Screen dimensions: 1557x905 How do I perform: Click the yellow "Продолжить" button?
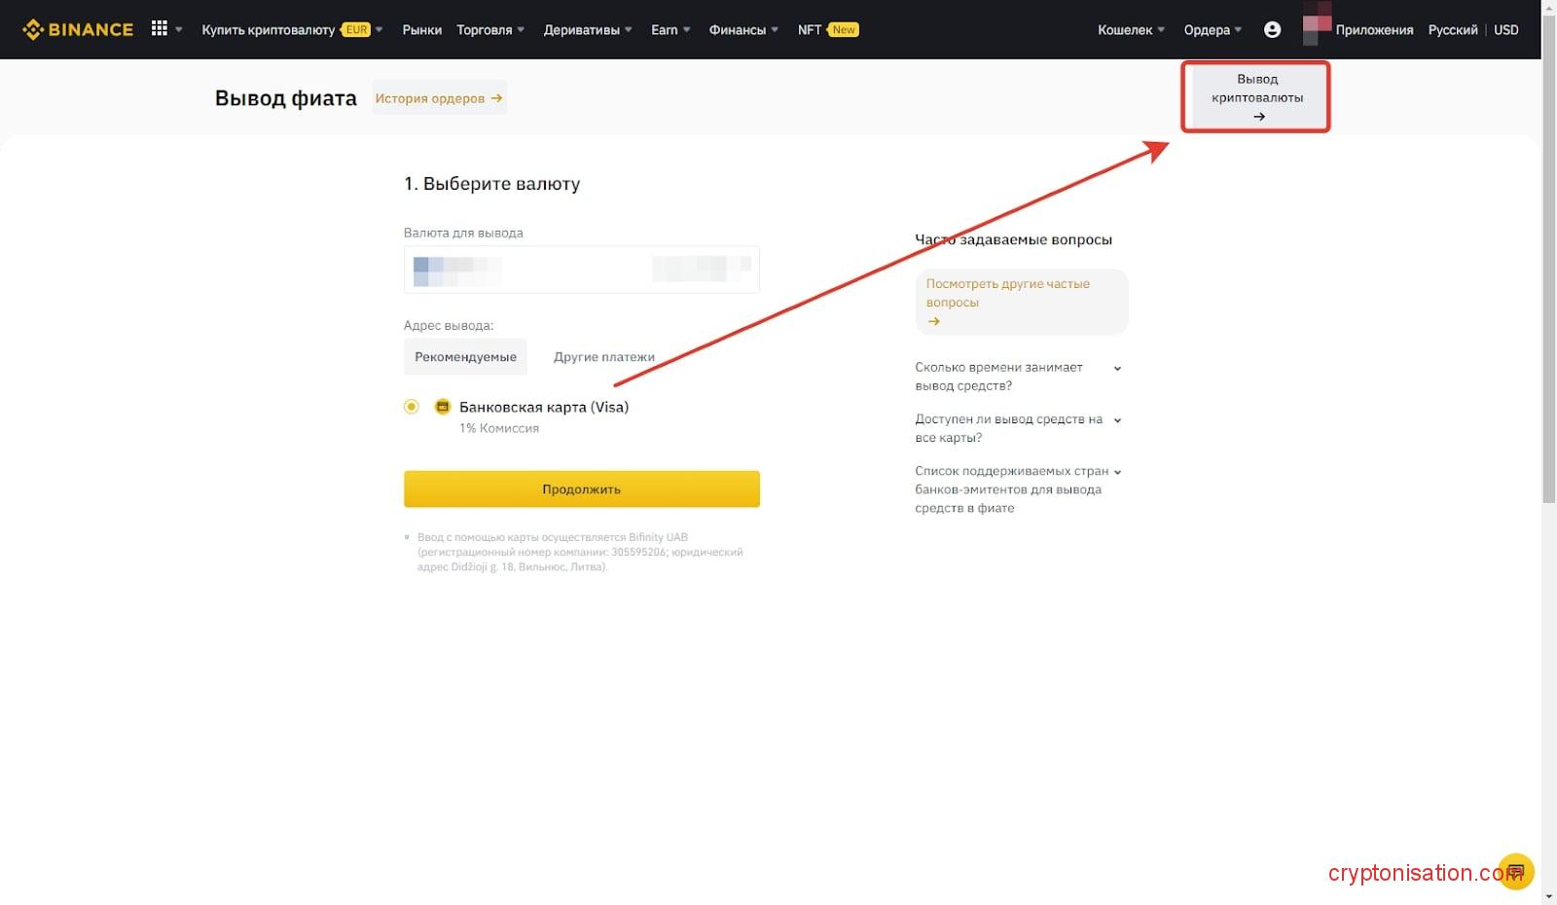pos(581,489)
